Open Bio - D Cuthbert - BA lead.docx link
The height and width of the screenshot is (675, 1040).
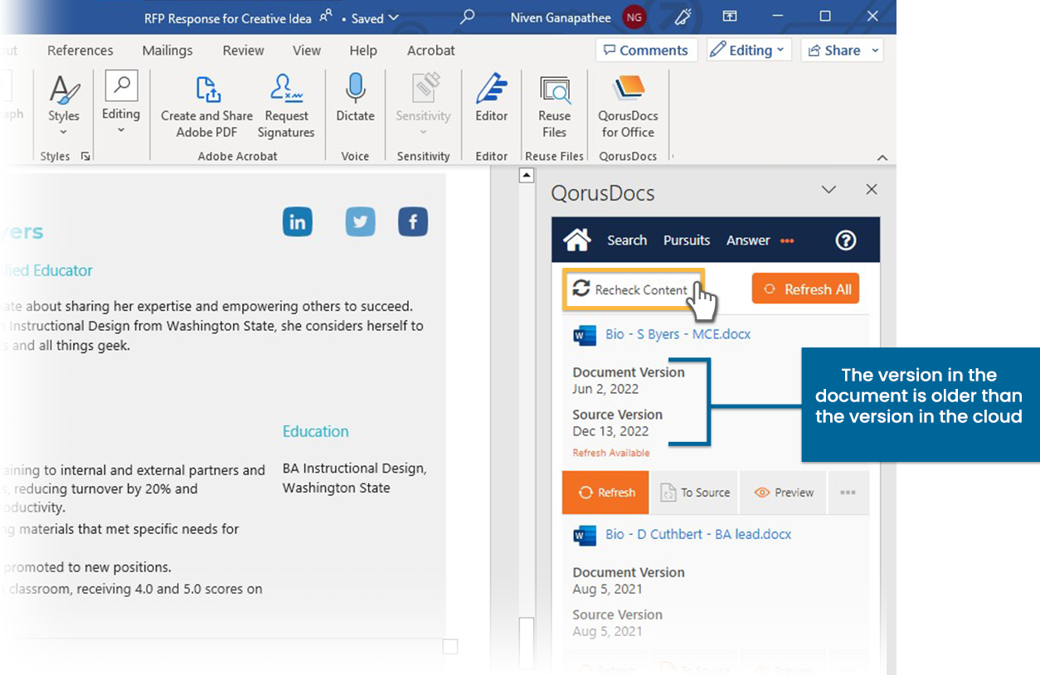tap(698, 534)
